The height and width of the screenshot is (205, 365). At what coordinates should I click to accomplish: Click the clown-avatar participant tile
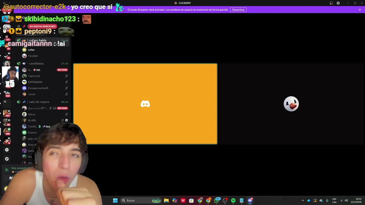coord(291,104)
